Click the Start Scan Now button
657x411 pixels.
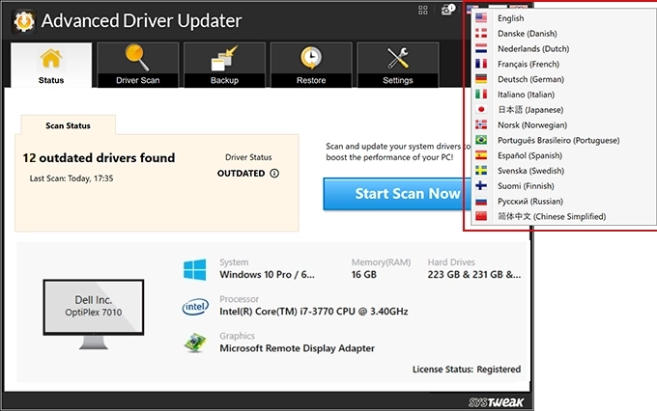pyautogui.click(x=396, y=194)
